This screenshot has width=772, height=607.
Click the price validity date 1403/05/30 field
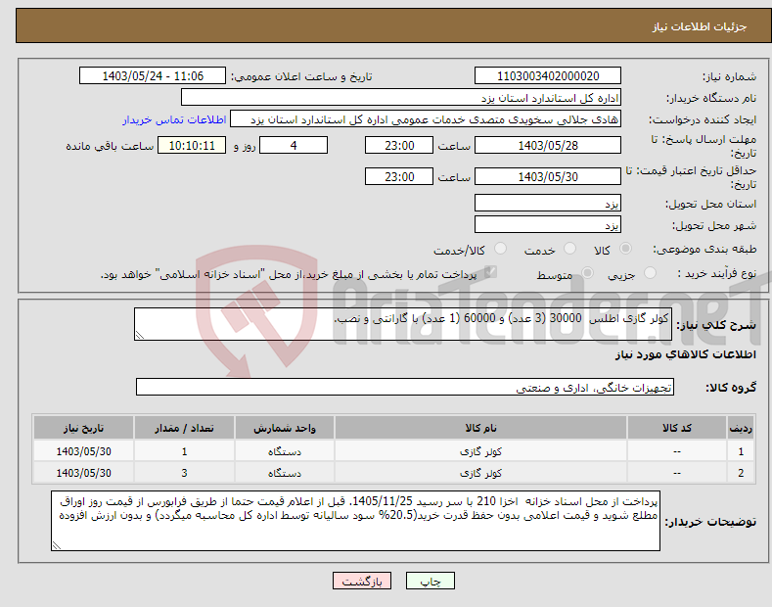(x=548, y=176)
